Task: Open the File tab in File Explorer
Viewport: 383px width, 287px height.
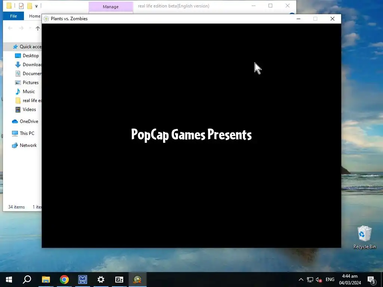Action: point(13,16)
